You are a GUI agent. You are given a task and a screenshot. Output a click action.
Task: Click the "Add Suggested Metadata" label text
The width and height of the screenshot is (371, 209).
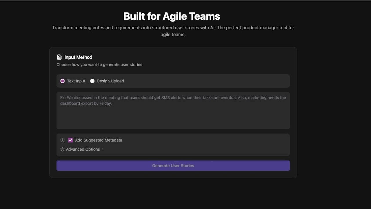(99, 140)
